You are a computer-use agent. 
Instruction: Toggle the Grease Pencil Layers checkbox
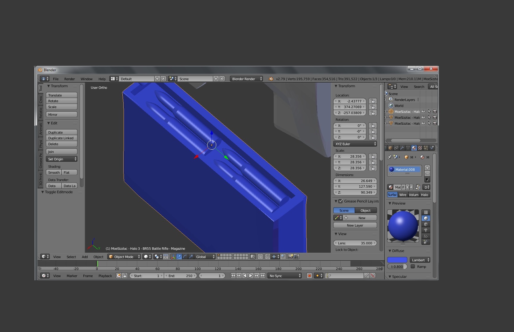click(340, 201)
